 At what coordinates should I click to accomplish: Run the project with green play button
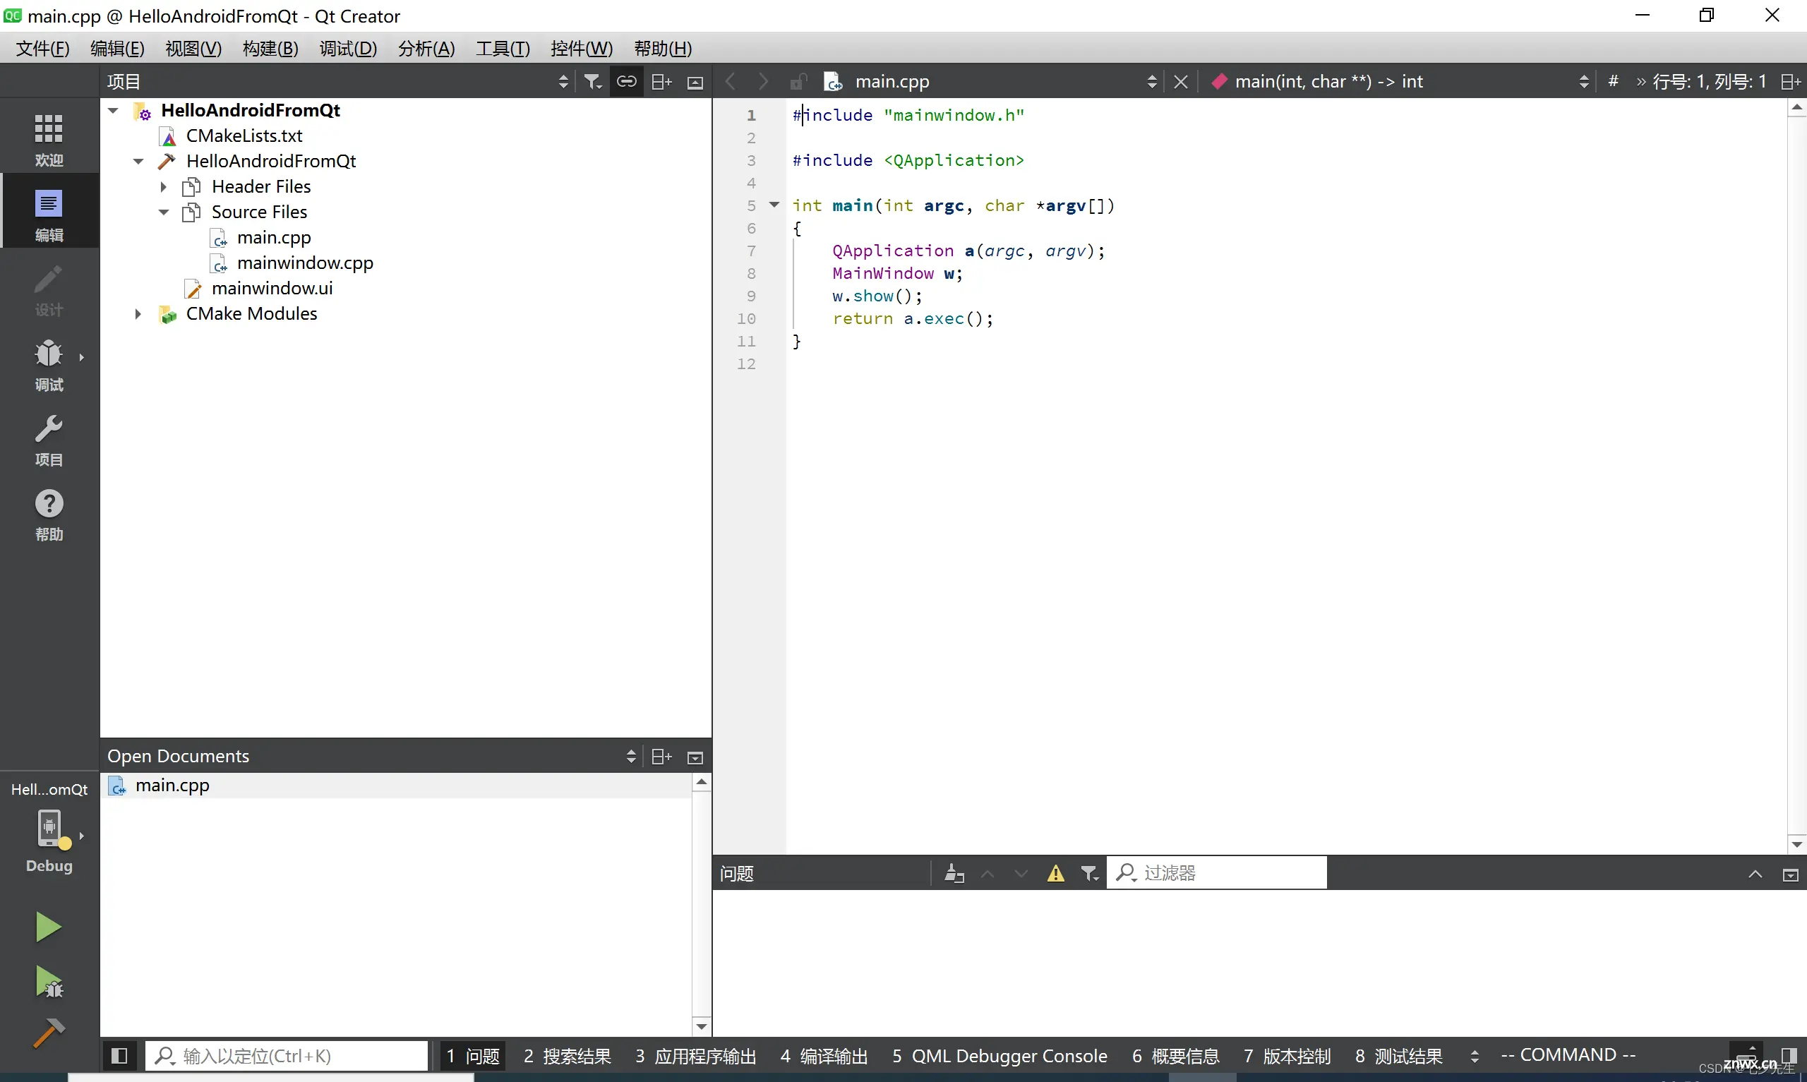48,927
